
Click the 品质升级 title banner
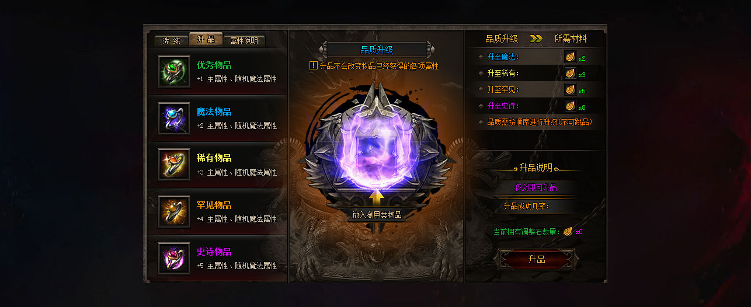click(x=377, y=50)
